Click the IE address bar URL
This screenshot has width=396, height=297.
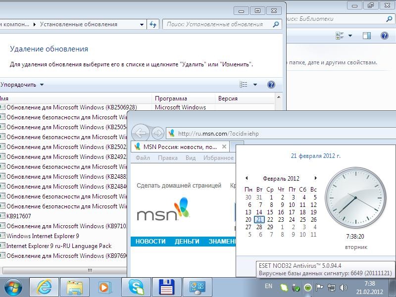click(x=218, y=133)
